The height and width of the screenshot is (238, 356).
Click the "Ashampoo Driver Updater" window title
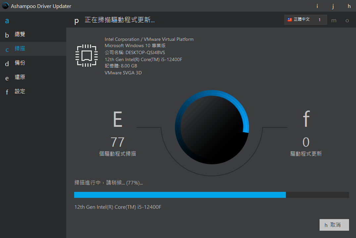pyautogui.click(x=41, y=6)
